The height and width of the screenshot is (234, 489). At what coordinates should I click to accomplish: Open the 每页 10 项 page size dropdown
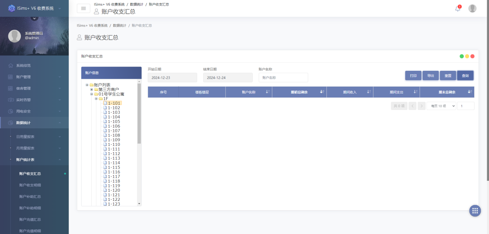(441, 106)
